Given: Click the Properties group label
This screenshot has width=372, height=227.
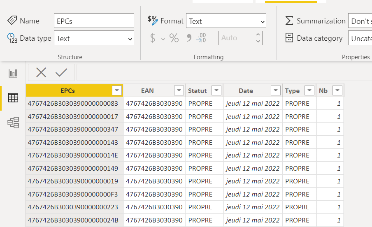Looking at the screenshot, I should (x=356, y=57).
